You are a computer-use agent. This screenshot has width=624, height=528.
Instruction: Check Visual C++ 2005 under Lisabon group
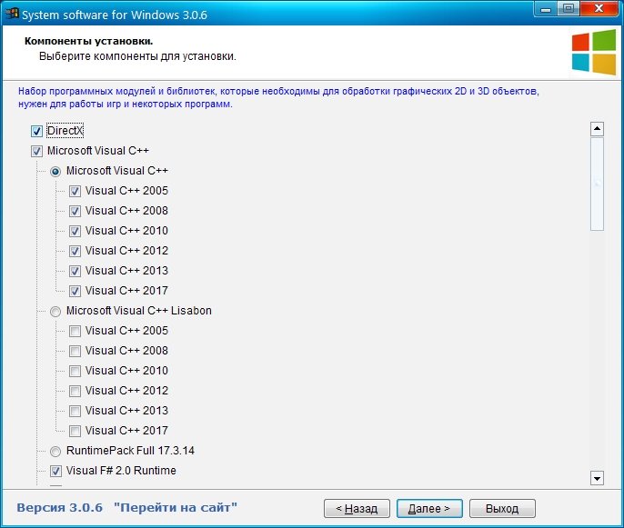75,331
